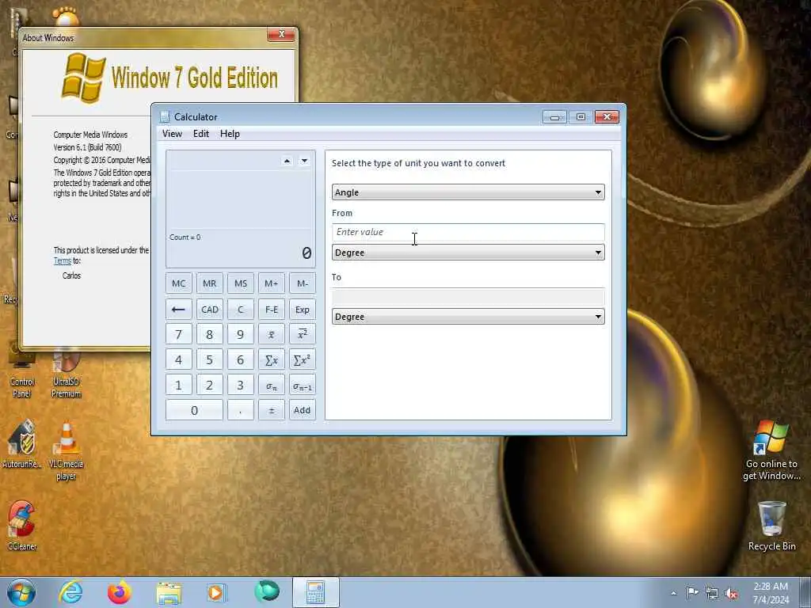
Task: Click the From 'Enter value' input field
Action: 468,232
